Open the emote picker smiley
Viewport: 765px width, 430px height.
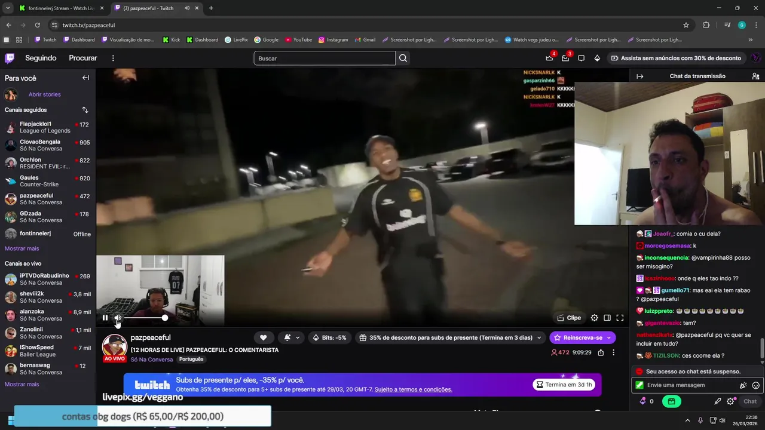pos(755,385)
